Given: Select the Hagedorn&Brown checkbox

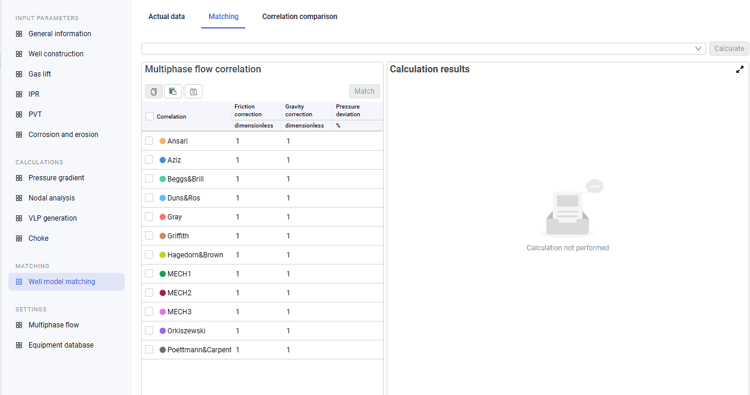Looking at the screenshot, I should [x=149, y=254].
